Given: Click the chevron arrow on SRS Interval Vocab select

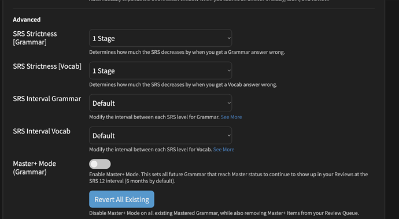Looking at the screenshot, I should [229, 136].
